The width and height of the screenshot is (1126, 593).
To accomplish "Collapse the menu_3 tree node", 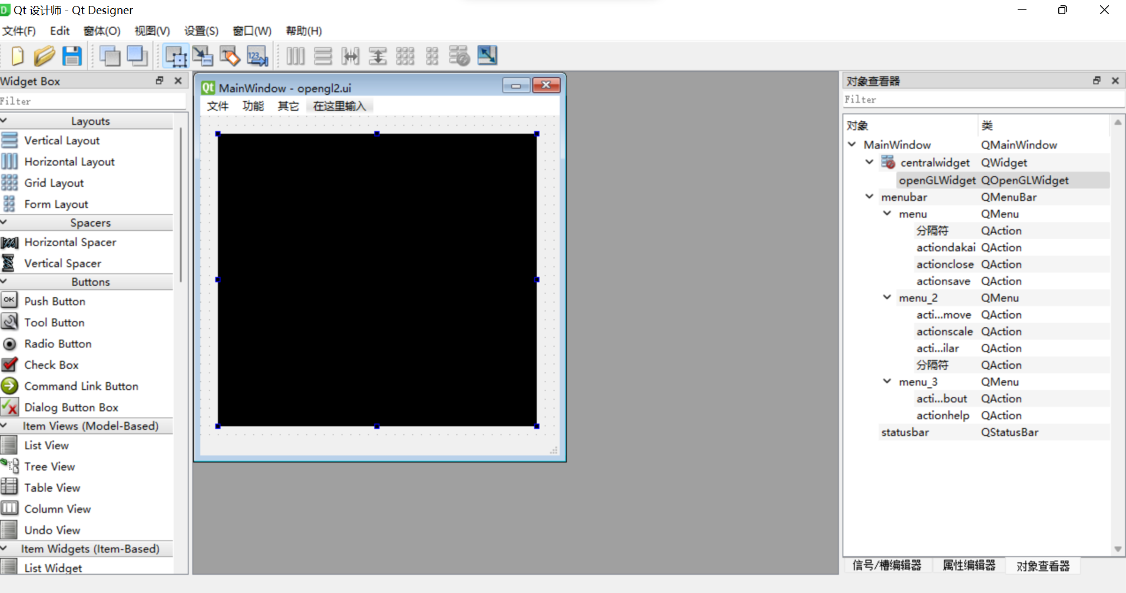I will [x=887, y=382].
